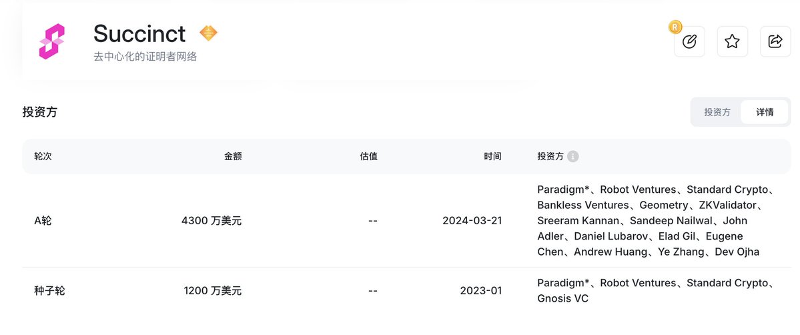Click the edit pencil icon
Image resolution: width=800 pixels, height=335 pixels.
[x=689, y=41]
